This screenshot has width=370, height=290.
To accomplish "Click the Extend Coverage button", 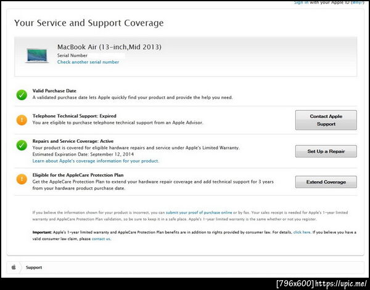I will (x=326, y=182).
